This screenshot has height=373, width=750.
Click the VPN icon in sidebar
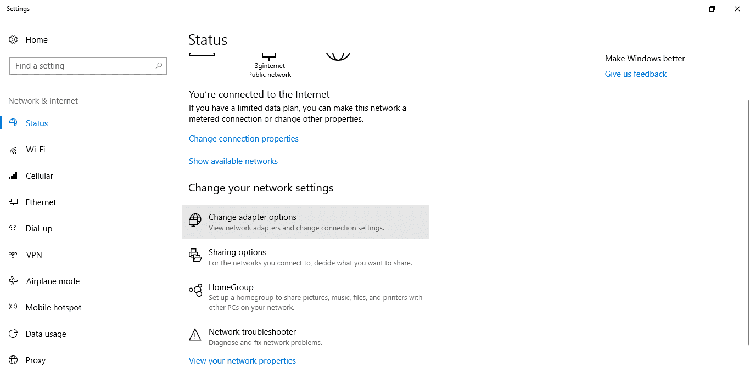point(13,255)
